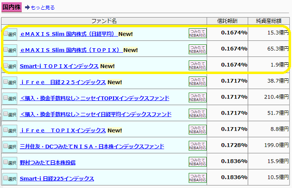This screenshot has width=292, height=188.
Task: Open the 野村つみたて日本株投信 link
Action: (x=48, y=163)
